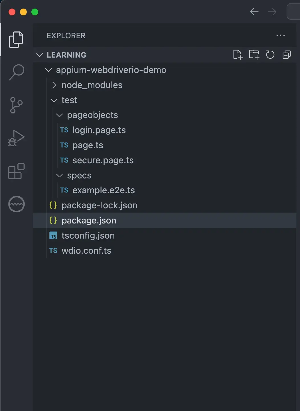
Task: Open the Source Control view
Action: pyautogui.click(x=16, y=105)
